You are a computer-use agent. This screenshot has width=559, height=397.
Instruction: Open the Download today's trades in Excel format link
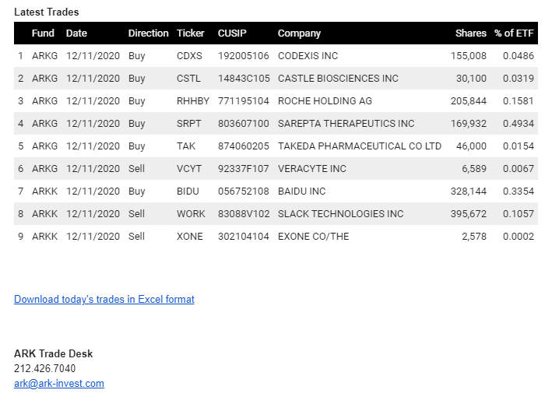pyautogui.click(x=104, y=300)
